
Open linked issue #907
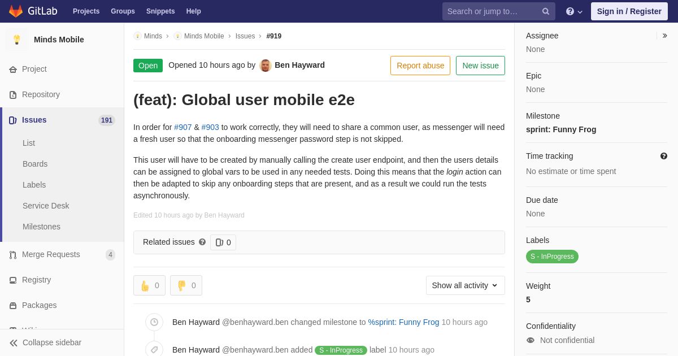[x=183, y=127]
